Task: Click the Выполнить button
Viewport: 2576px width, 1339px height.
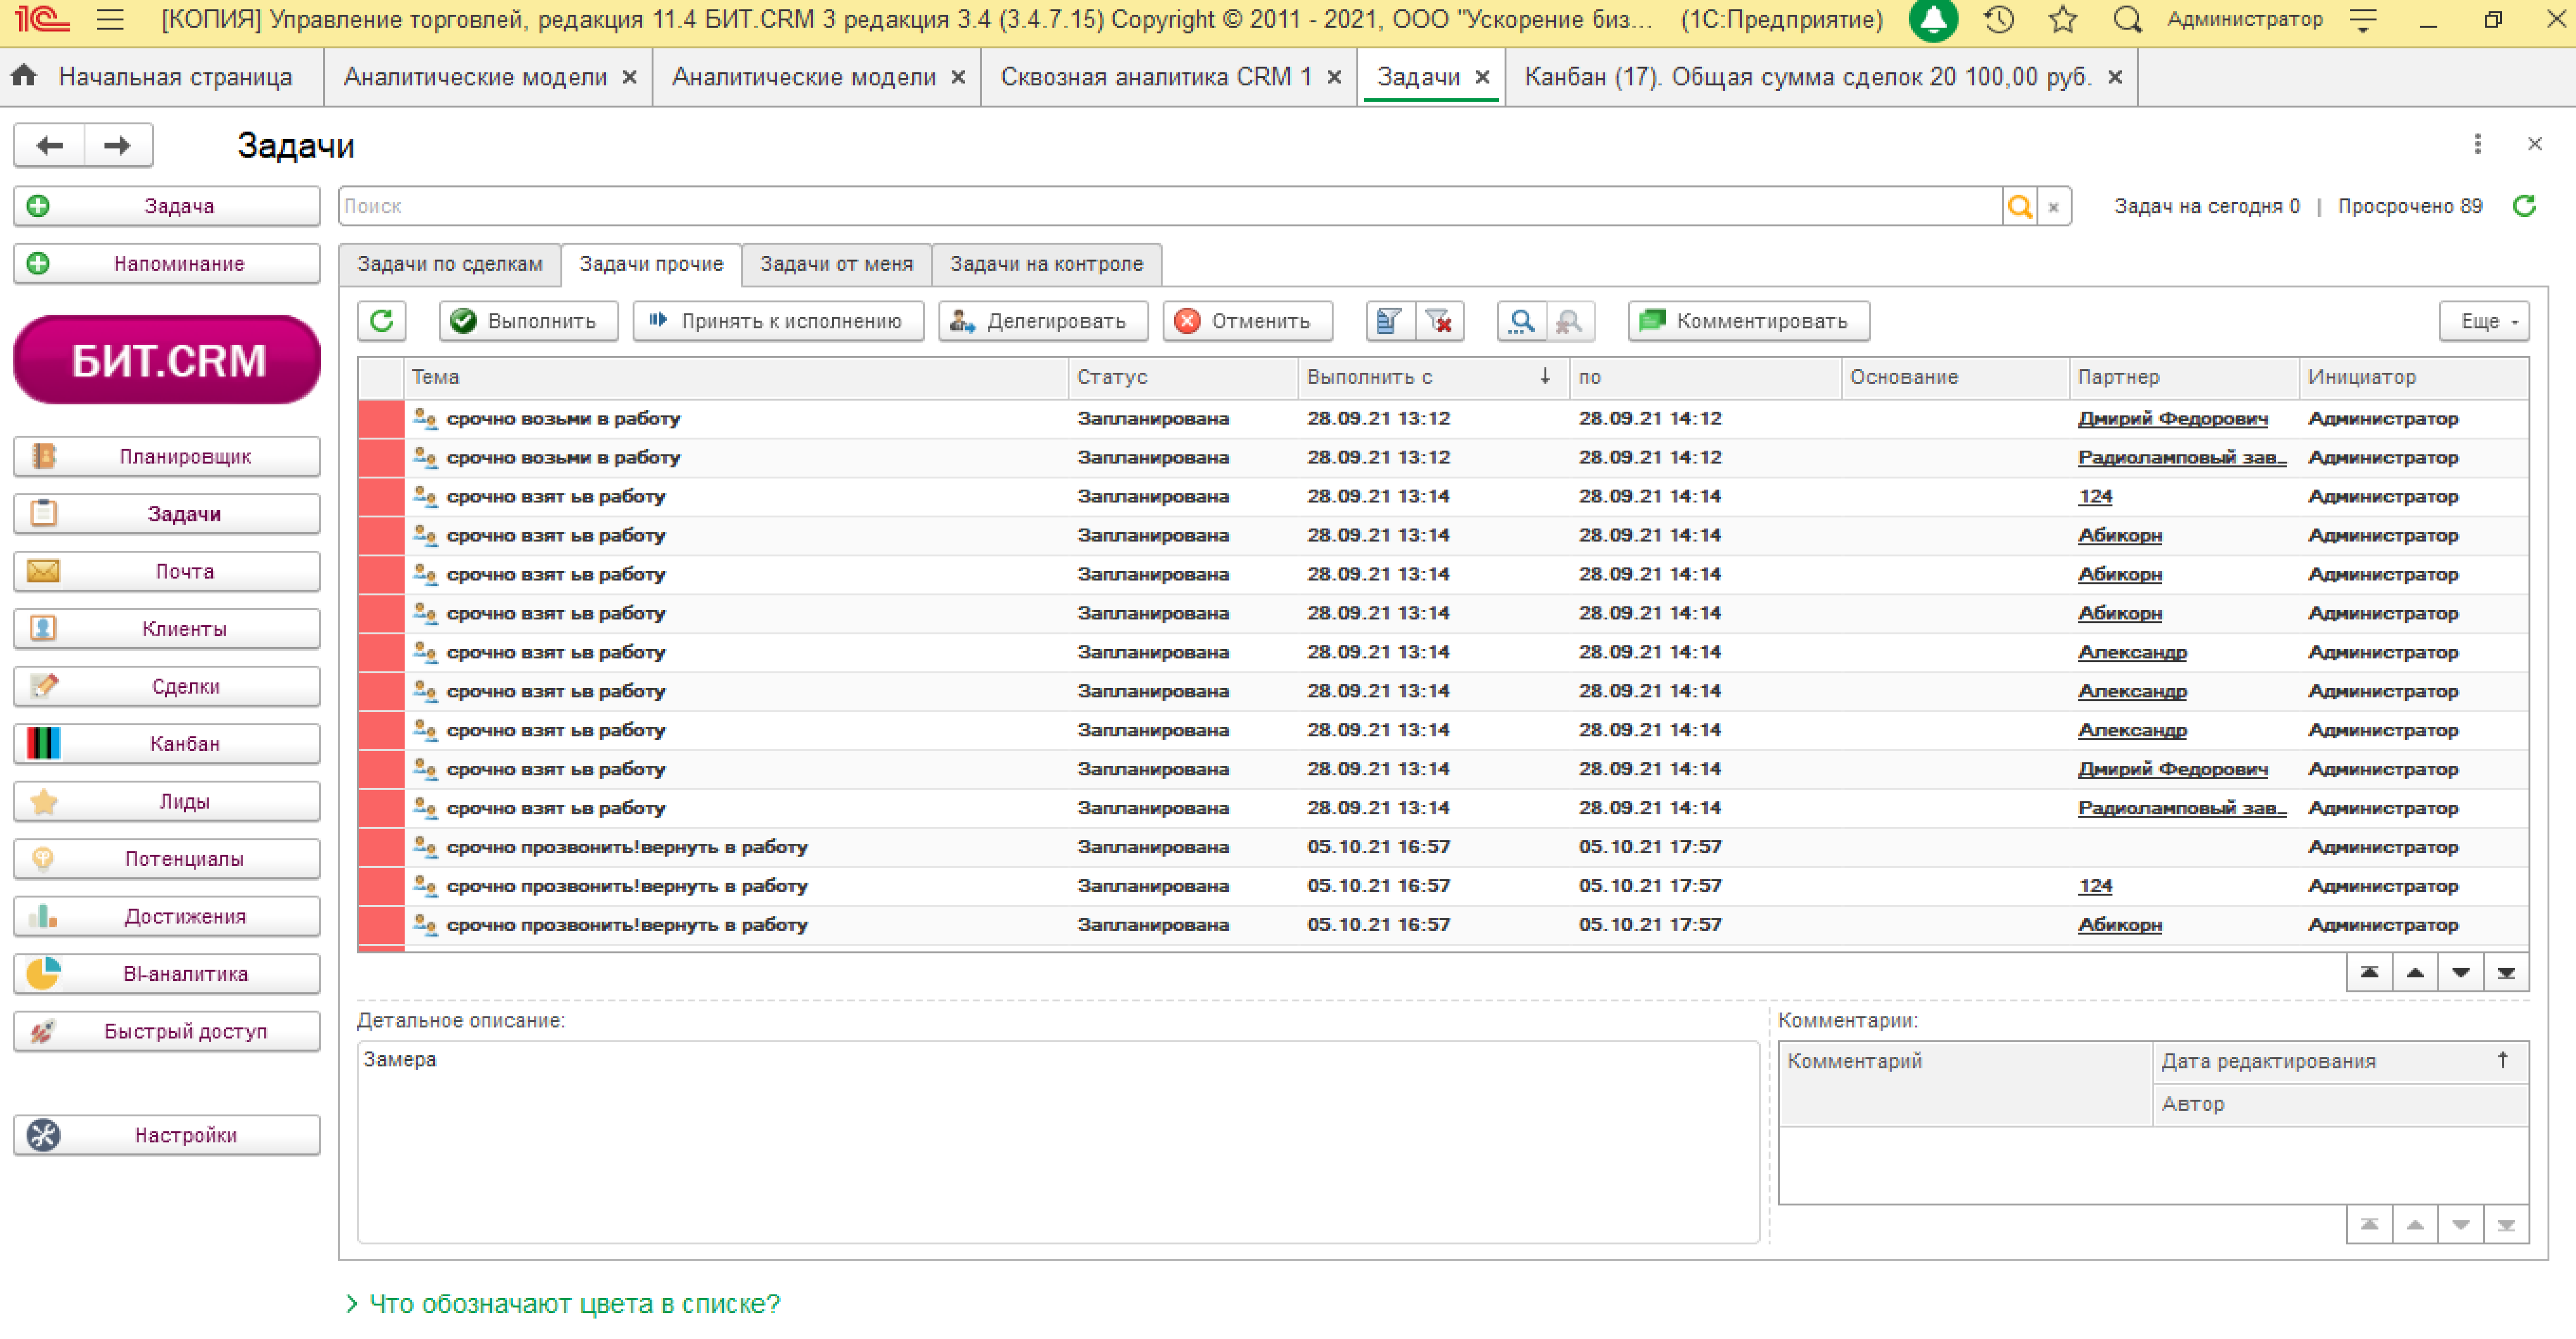Action: tap(528, 321)
